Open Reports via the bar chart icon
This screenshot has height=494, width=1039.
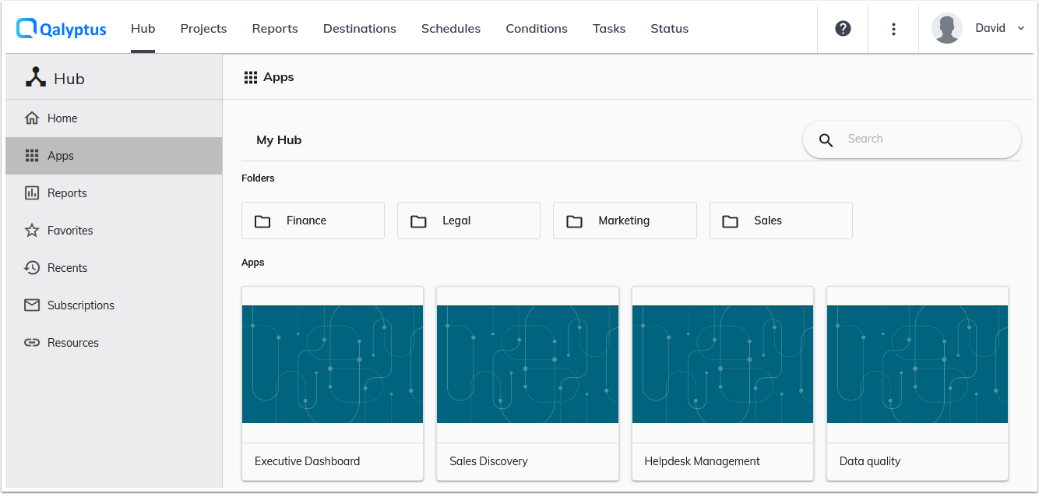32,192
